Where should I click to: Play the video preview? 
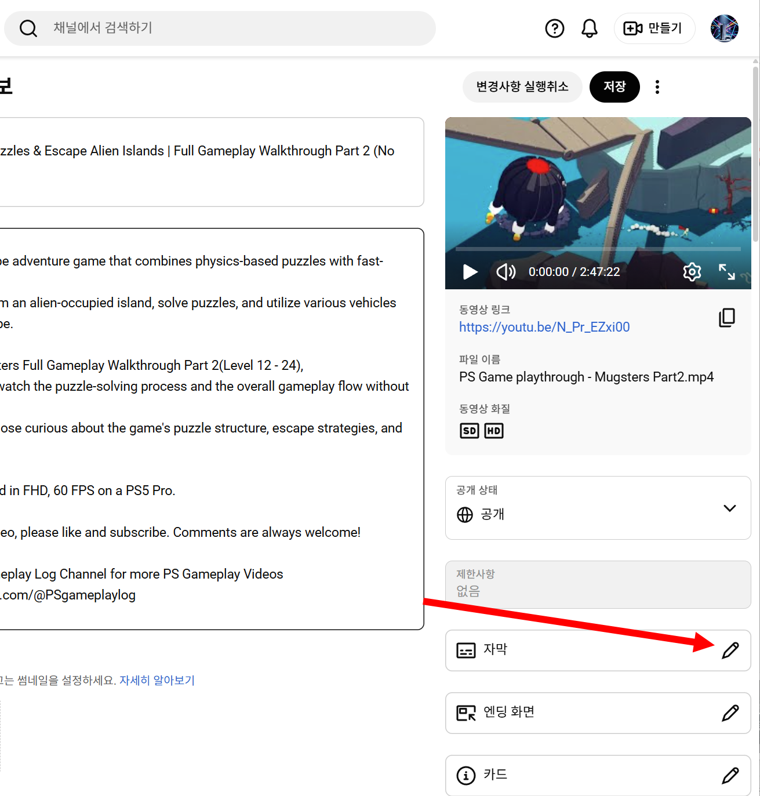470,271
